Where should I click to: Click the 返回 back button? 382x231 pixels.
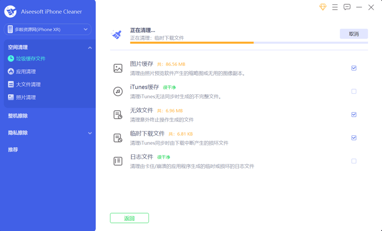(x=129, y=218)
